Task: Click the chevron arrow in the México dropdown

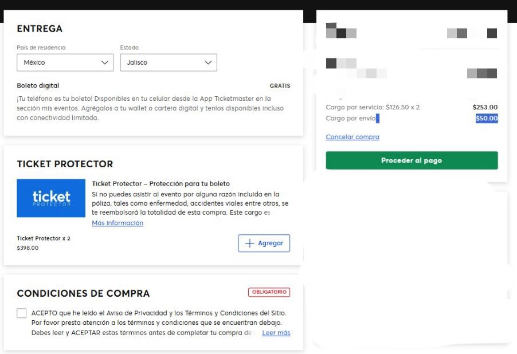Action: (x=105, y=62)
